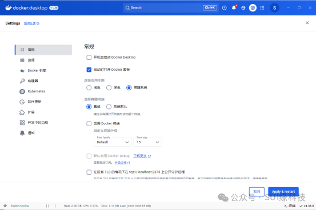The image size is (316, 210).
Task: Open the help question-mark icon
Action: tap(225, 8)
